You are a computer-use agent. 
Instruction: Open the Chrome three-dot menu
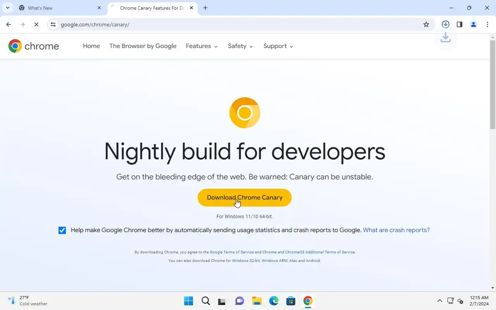(x=487, y=24)
